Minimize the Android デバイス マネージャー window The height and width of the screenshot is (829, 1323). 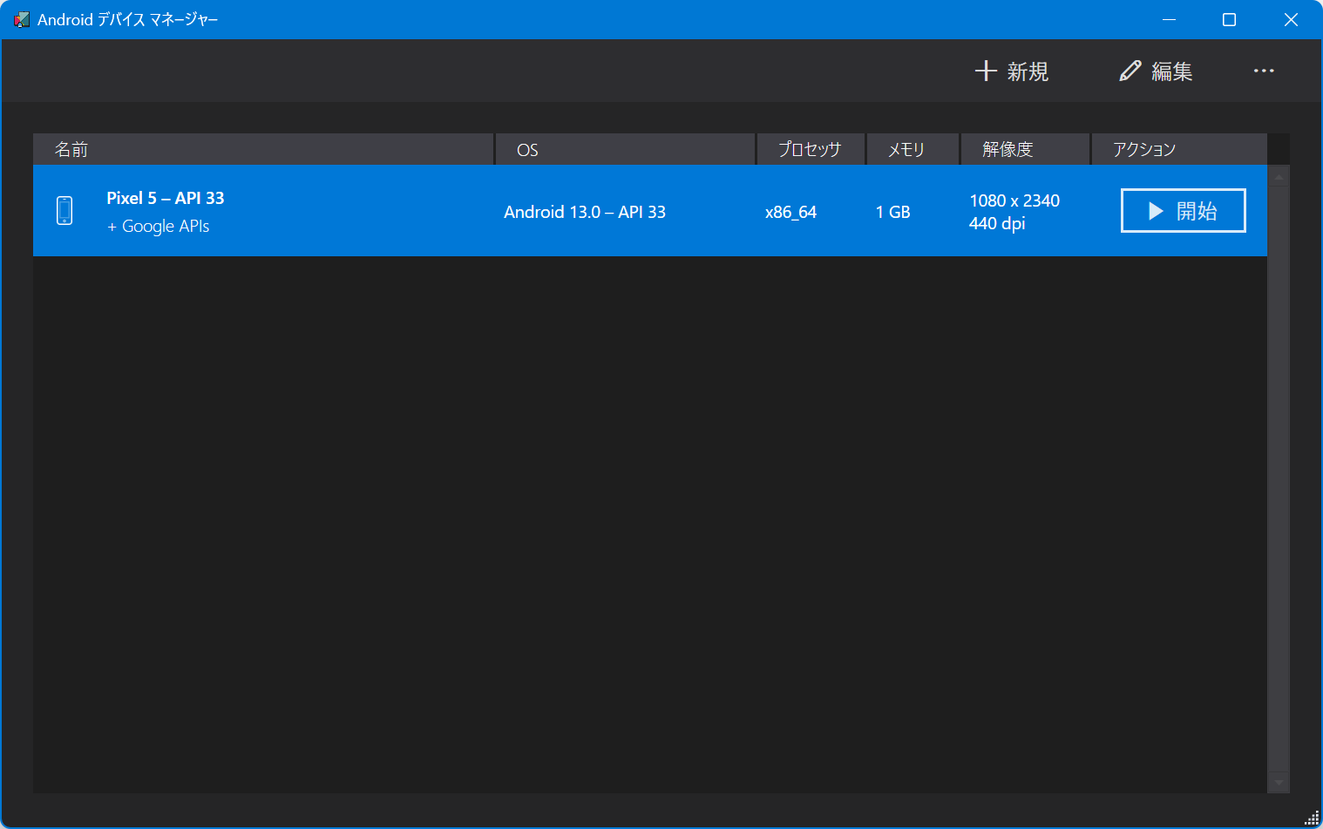point(1170,19)
